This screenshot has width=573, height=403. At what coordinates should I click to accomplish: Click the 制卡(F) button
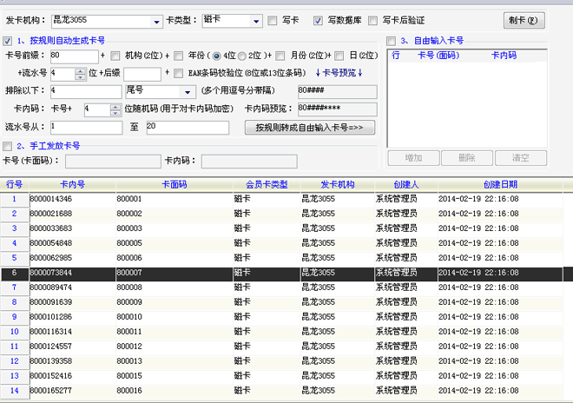click(524, 21)
